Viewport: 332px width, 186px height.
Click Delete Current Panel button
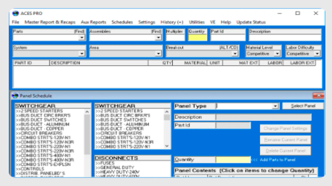[x=285, y=151]
